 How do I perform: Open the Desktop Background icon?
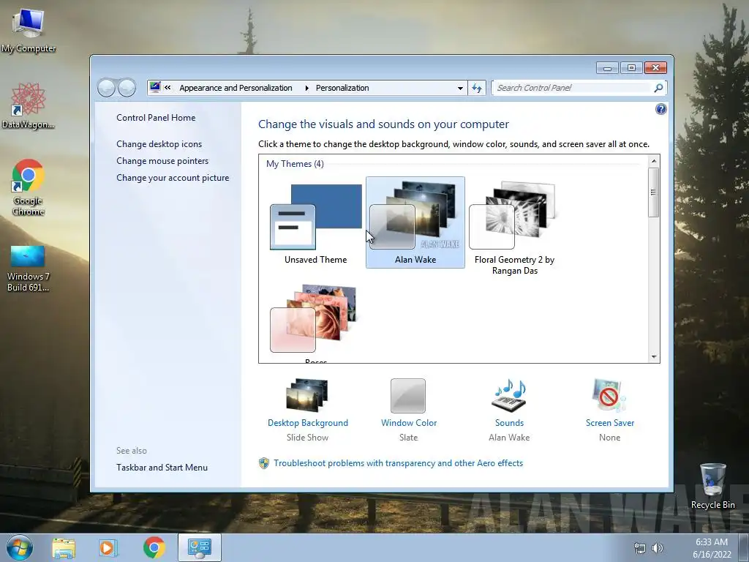307,395
